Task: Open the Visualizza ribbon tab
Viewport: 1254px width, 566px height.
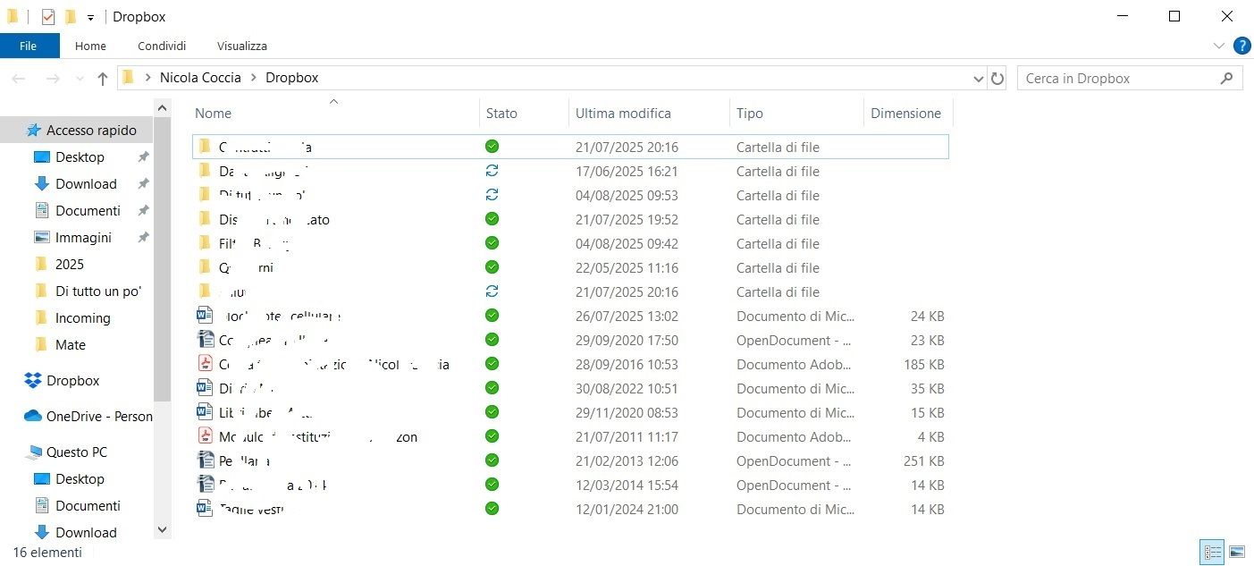Action: [x=240, y=46]
